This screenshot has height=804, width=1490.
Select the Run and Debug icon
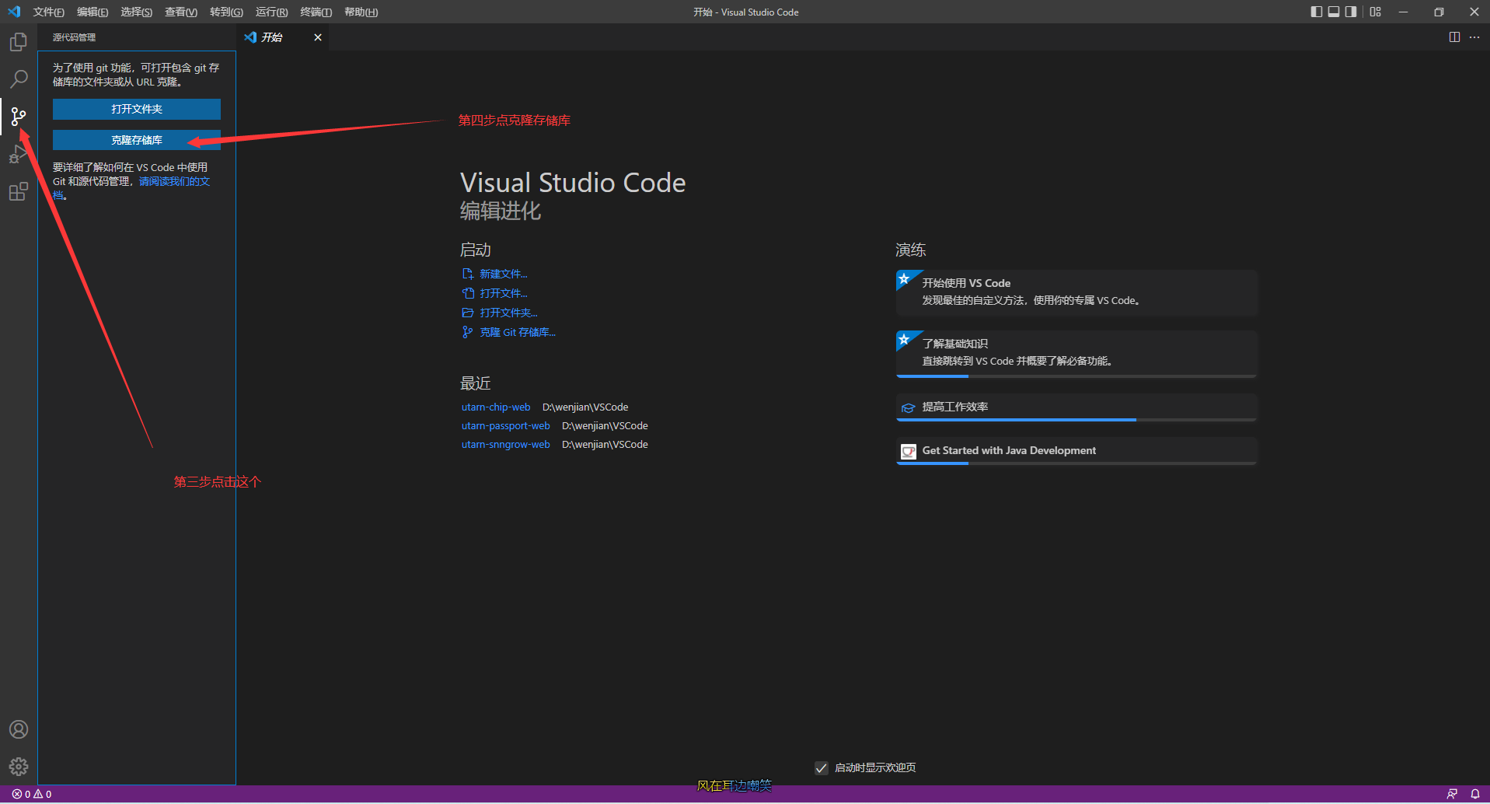(18, 154)
